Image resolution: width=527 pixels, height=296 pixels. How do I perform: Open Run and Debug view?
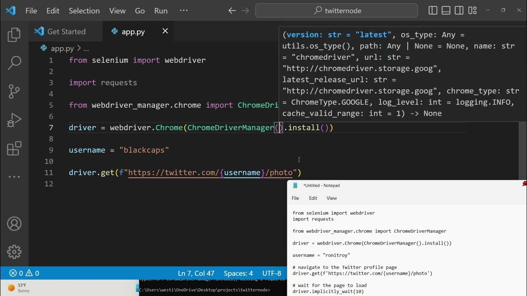(x=14, y=120)
